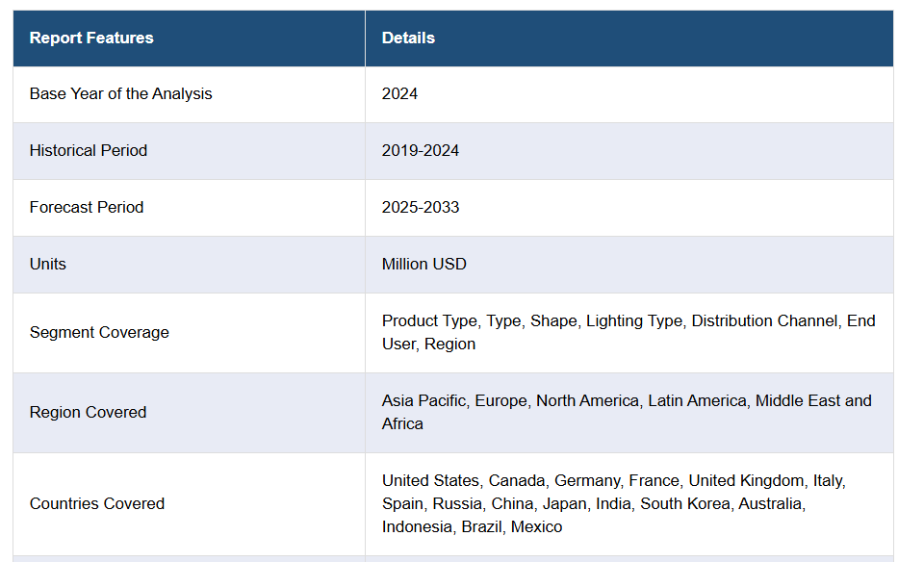Select the Base Year of the Analysis label
The height and width of the screenshot is (562, 898).
pyautogui.click(x=120, y=94)
